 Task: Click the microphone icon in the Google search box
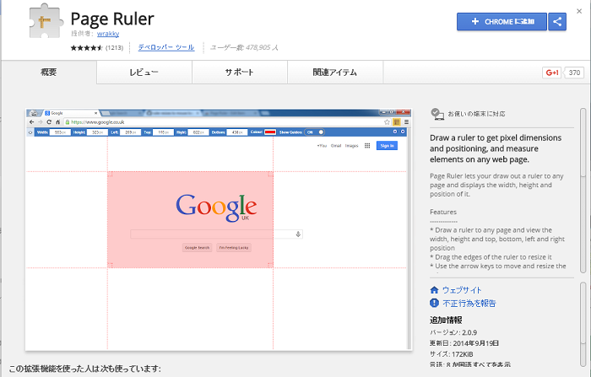298,234
